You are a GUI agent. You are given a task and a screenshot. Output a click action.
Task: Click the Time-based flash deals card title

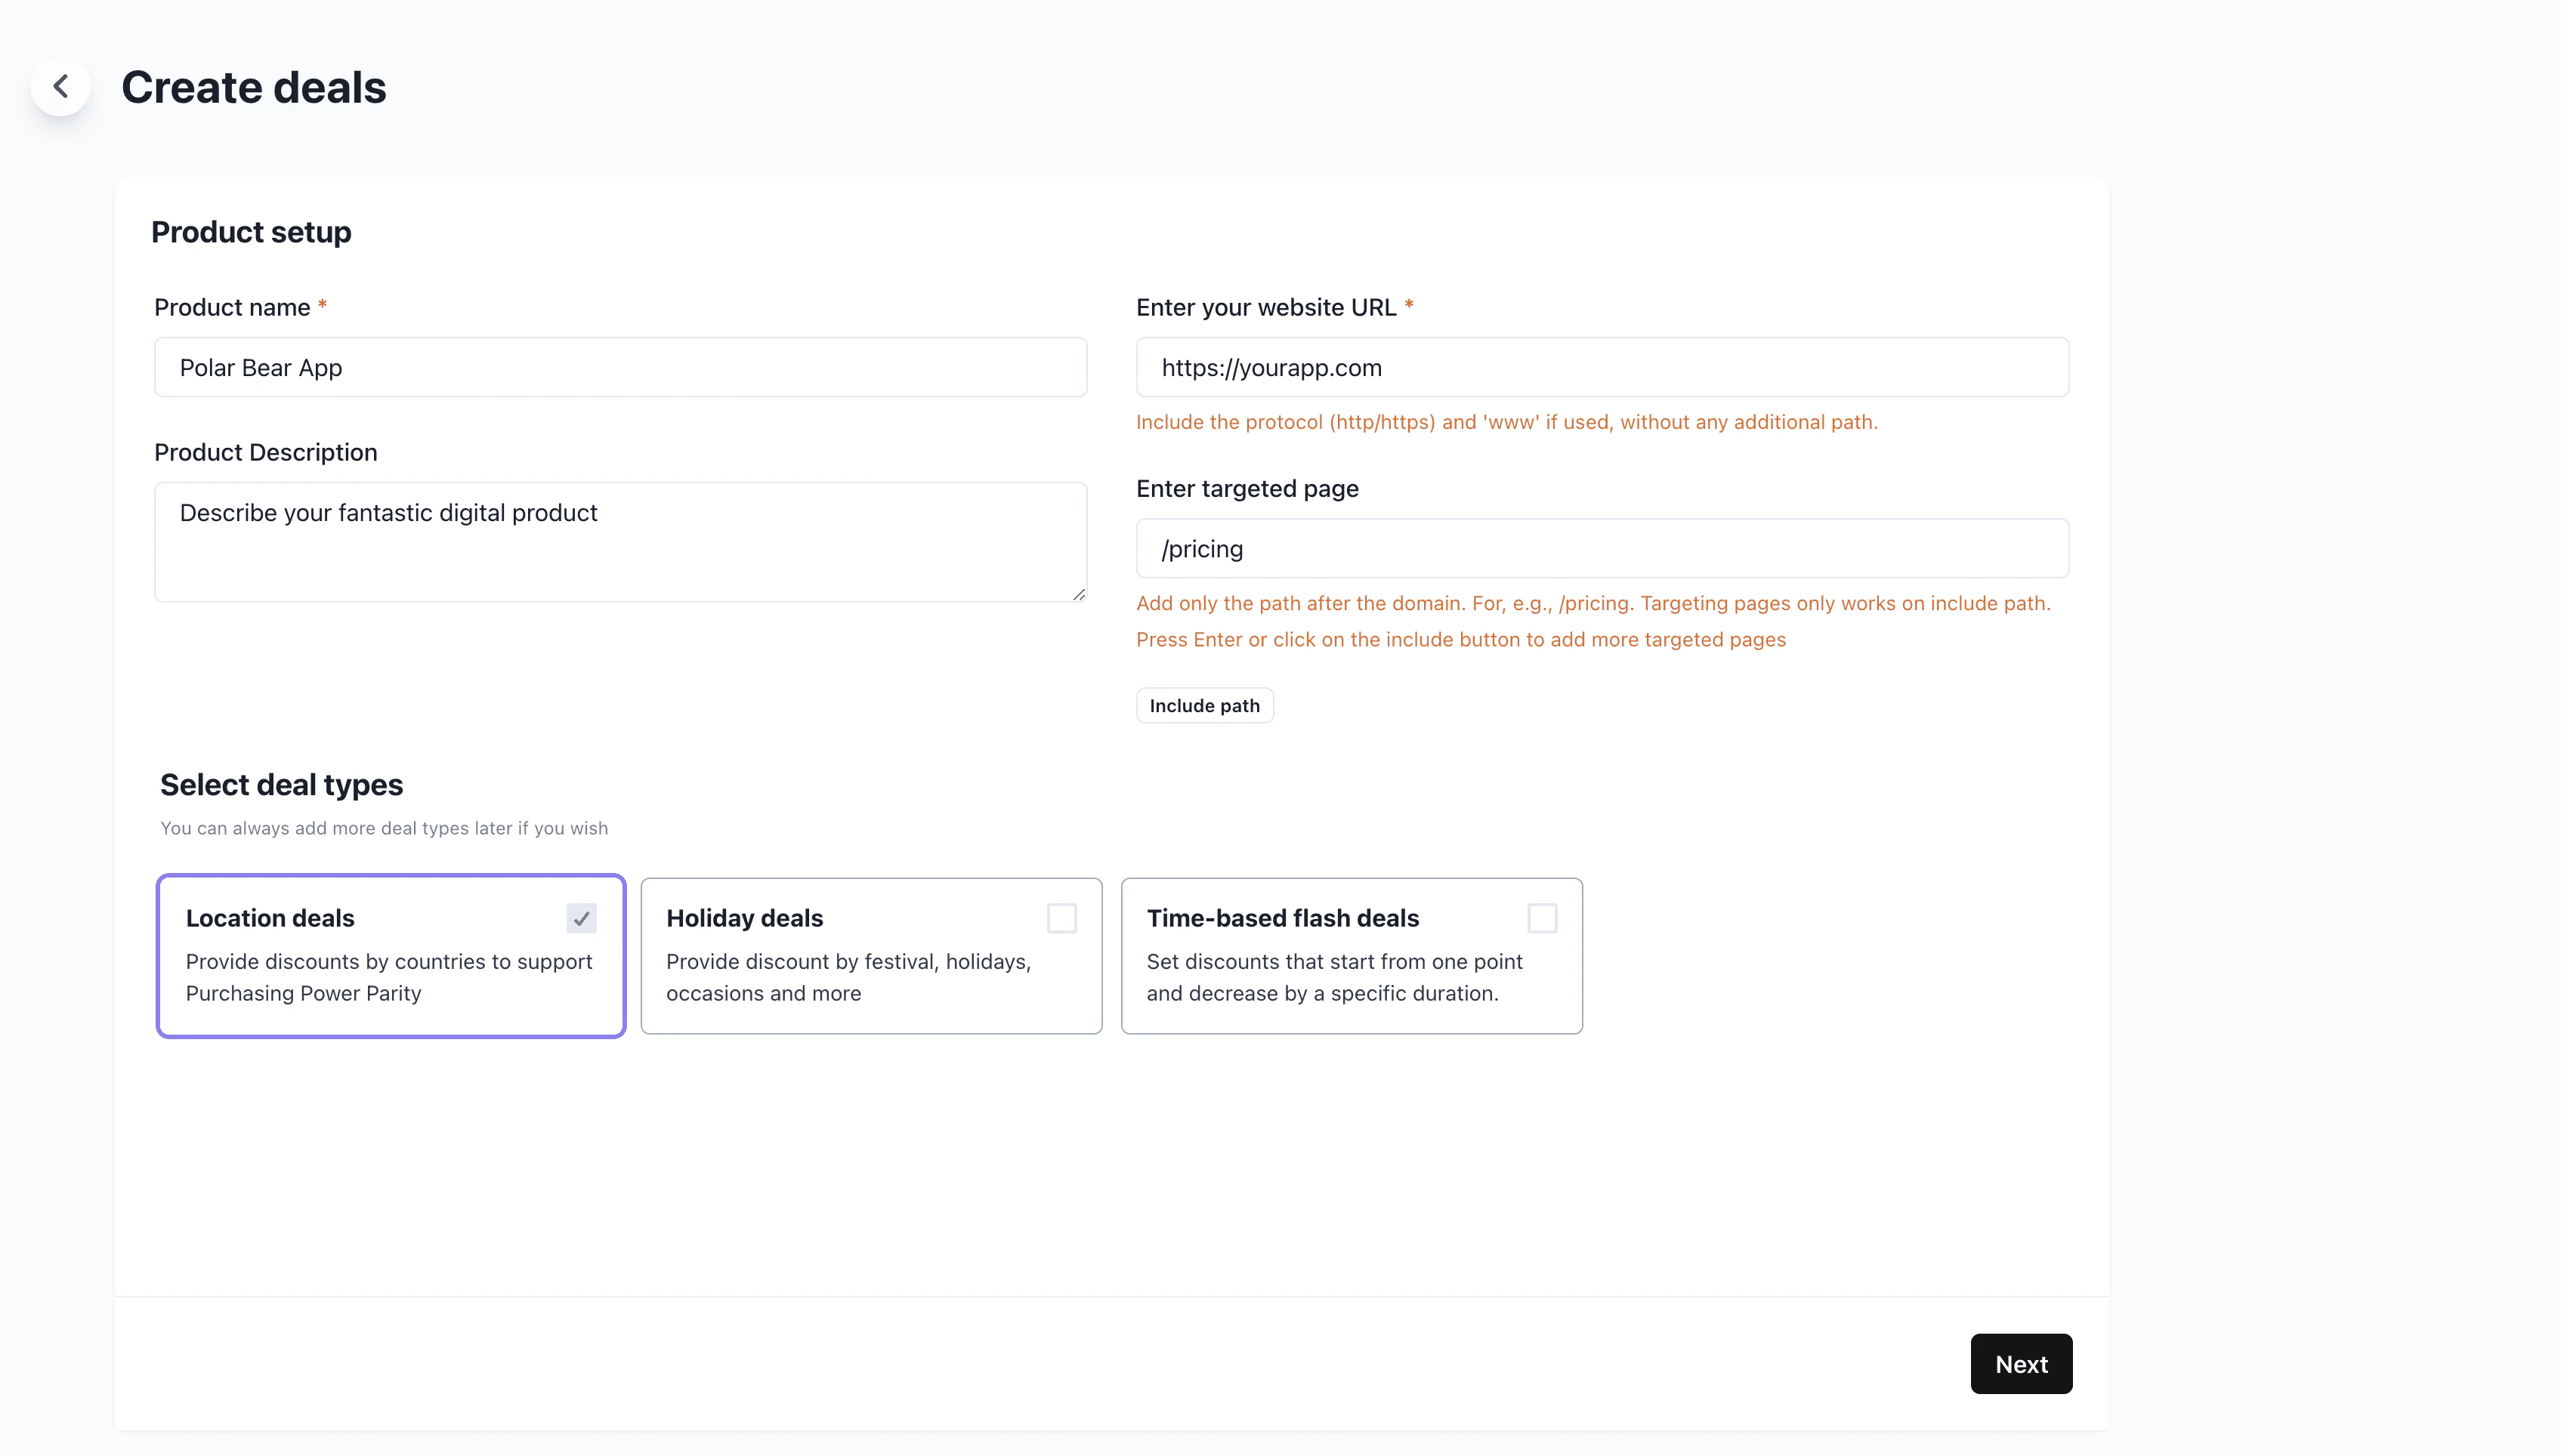1283,918
